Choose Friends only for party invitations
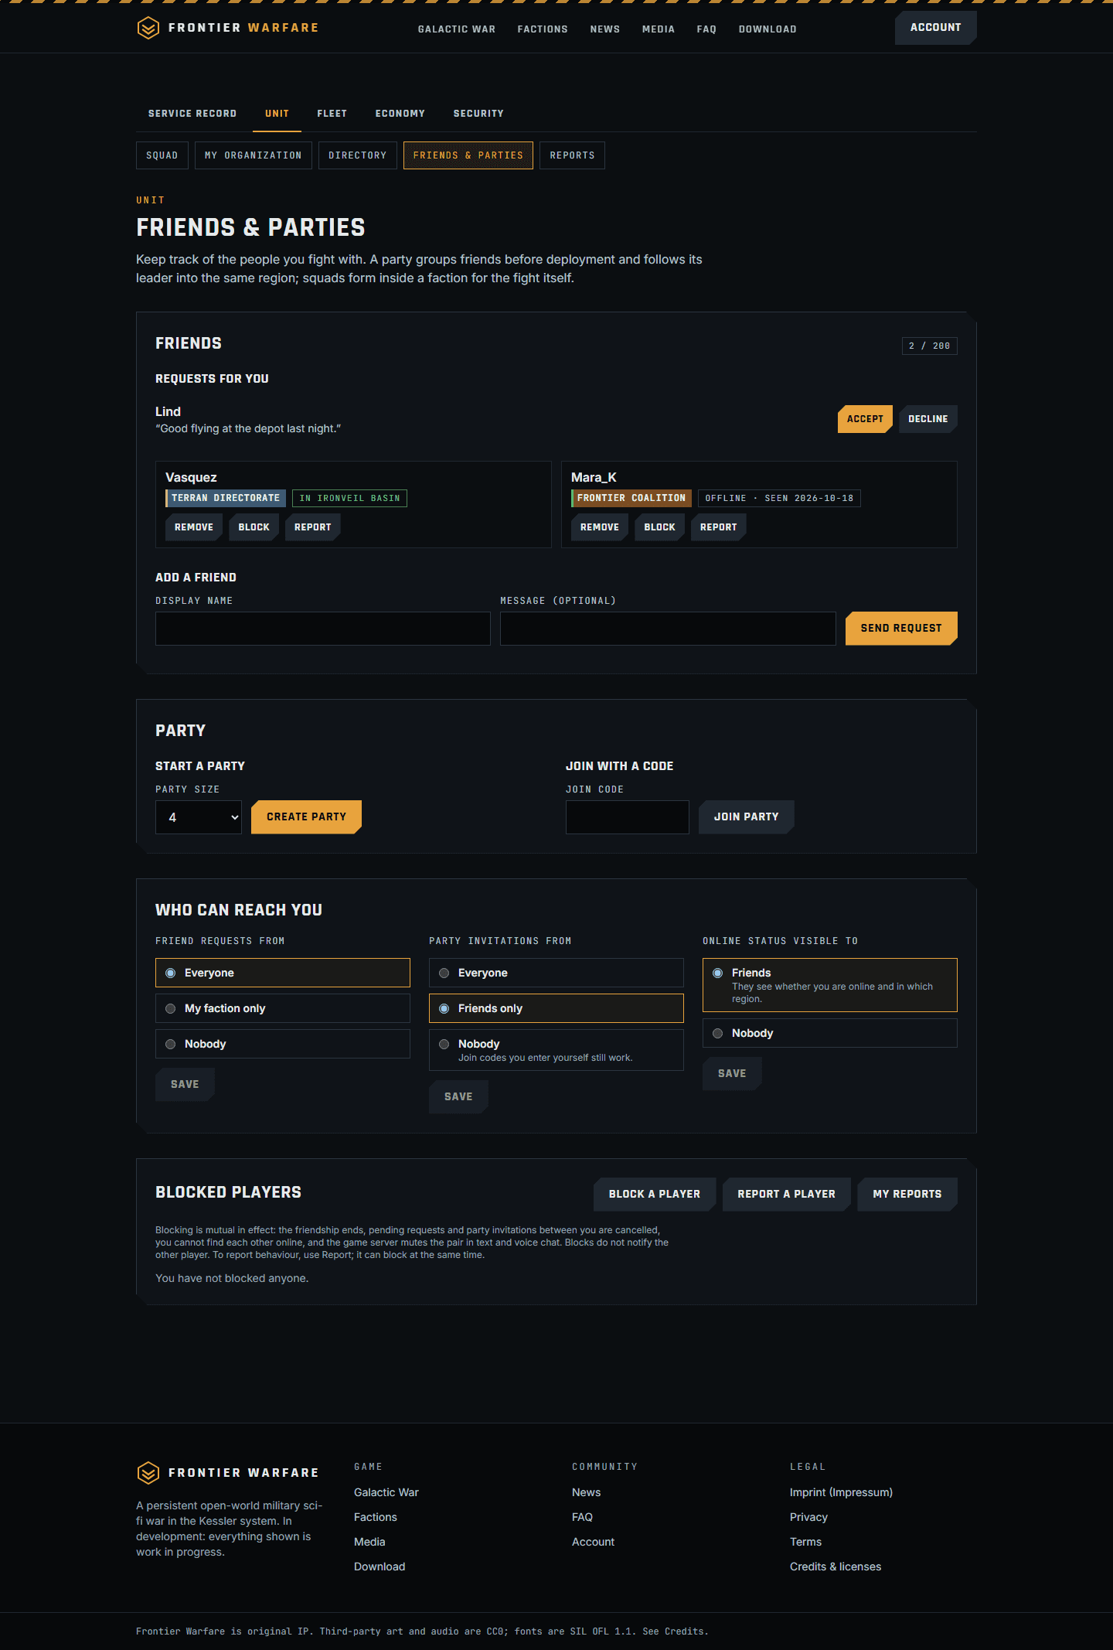Image resolution: width=1113 pixels, height=1650 pixels. pos(556,1008)
